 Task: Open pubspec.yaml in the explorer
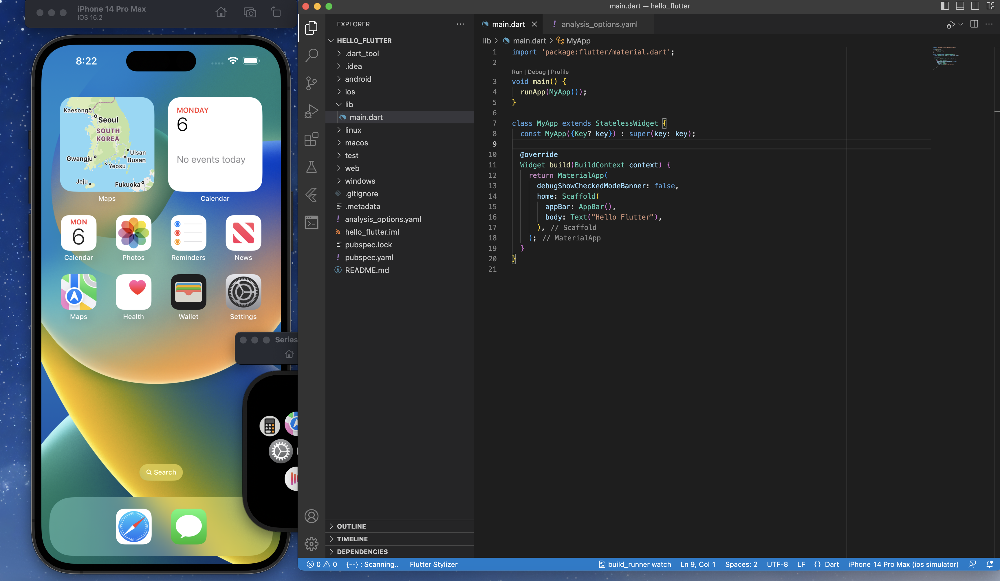[x=400, y=257]
